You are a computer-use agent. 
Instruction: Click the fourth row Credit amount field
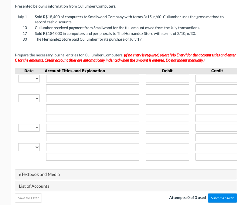[216, 108]
